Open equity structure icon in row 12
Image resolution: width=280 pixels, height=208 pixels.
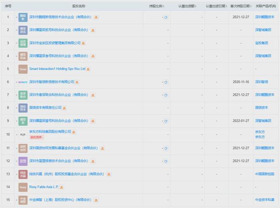93,161
